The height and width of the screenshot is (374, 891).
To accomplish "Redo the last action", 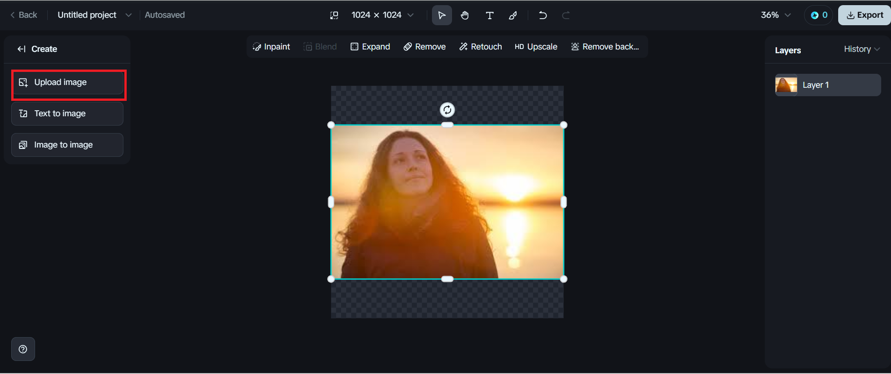I will tap(566, 15).
